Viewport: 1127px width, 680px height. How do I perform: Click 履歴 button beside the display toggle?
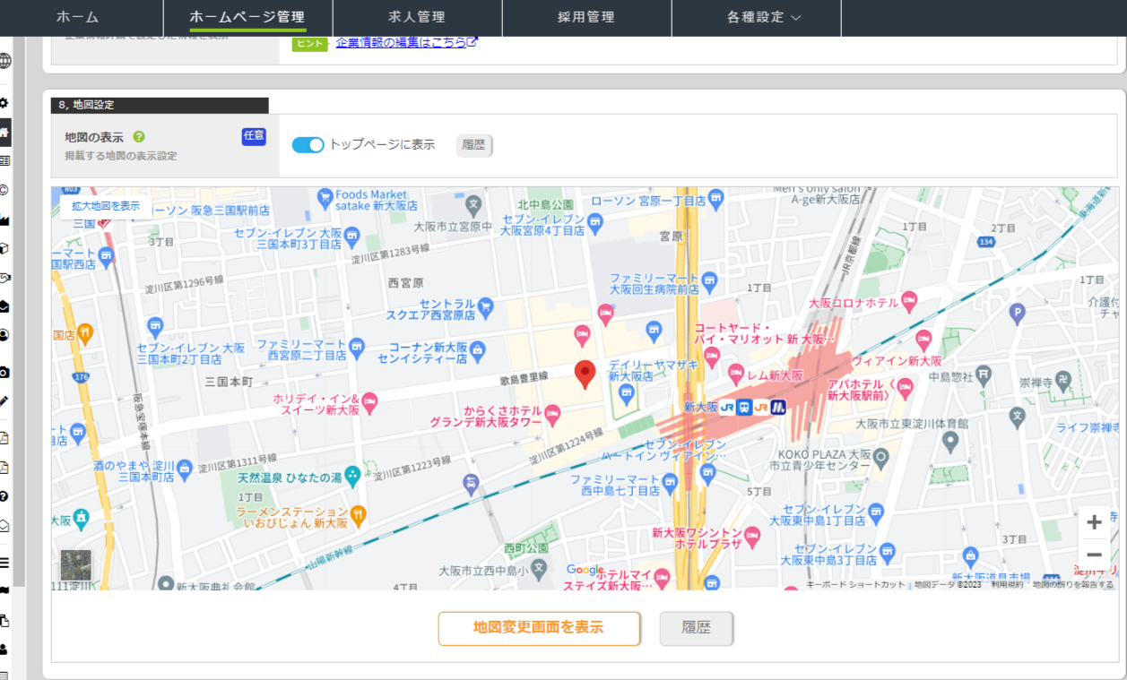pyautogui.click(x=473, y=145)
